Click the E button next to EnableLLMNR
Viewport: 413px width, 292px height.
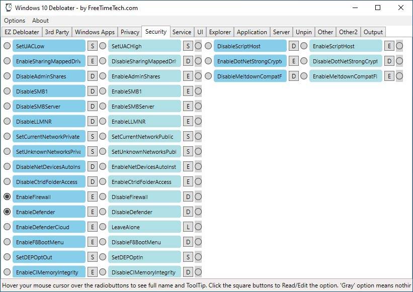click(x=188, y=121)
